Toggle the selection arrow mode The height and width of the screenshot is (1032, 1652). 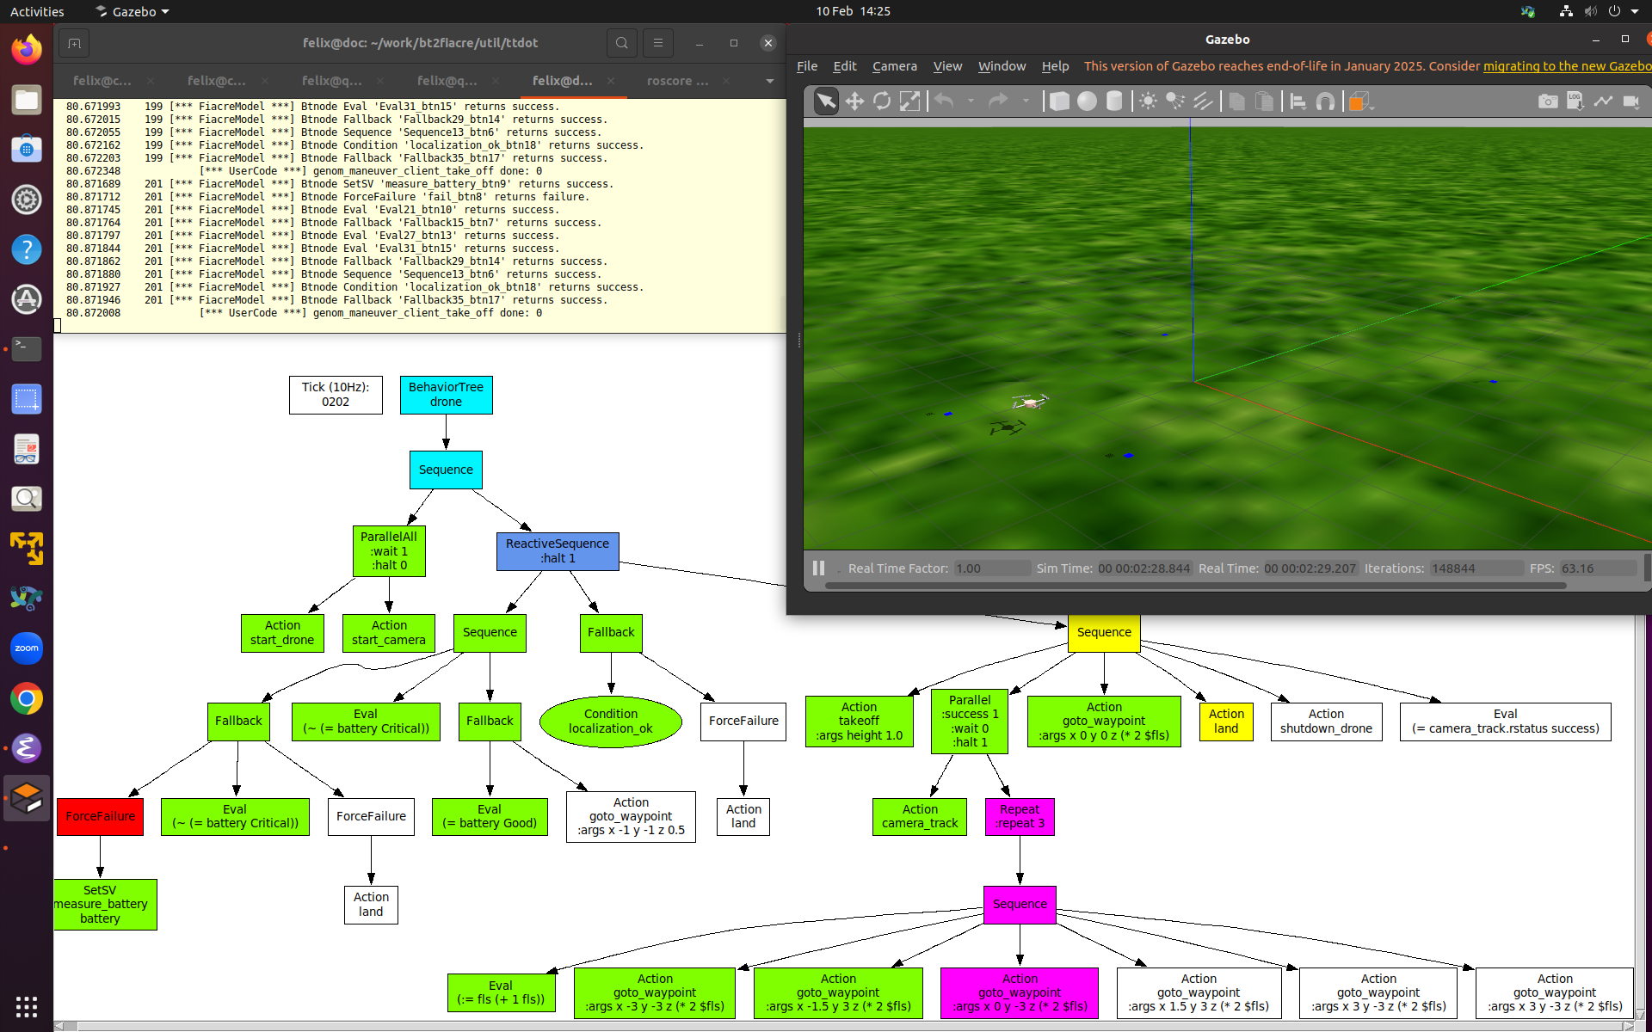pos(825,101)
